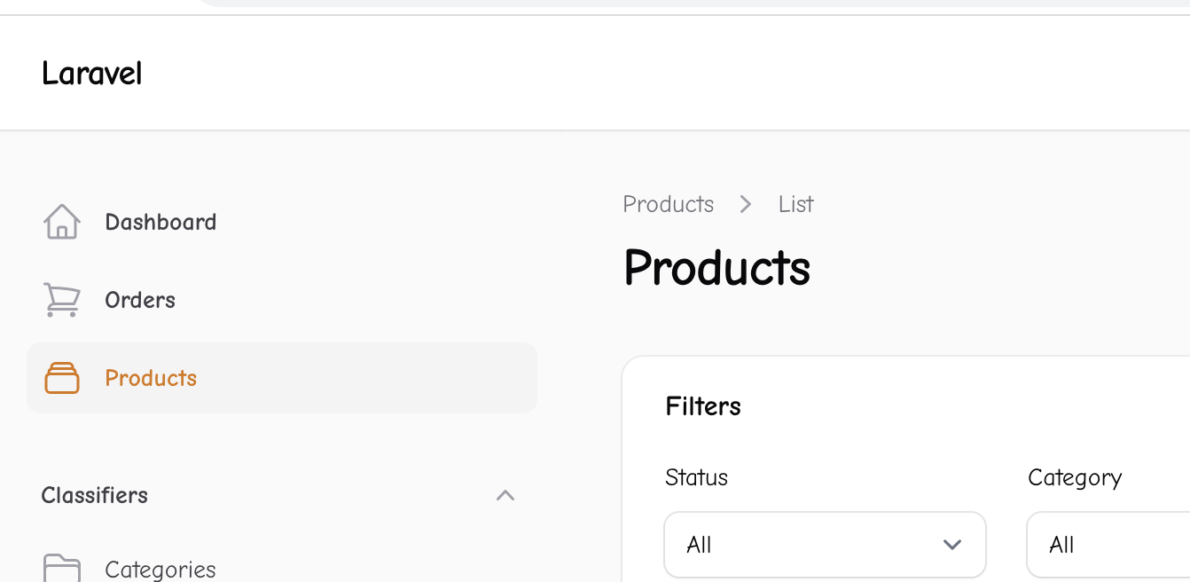This screenshot has height=582, width=1190.
Task: Click the Categories folder icon
Action: (62, 569)
